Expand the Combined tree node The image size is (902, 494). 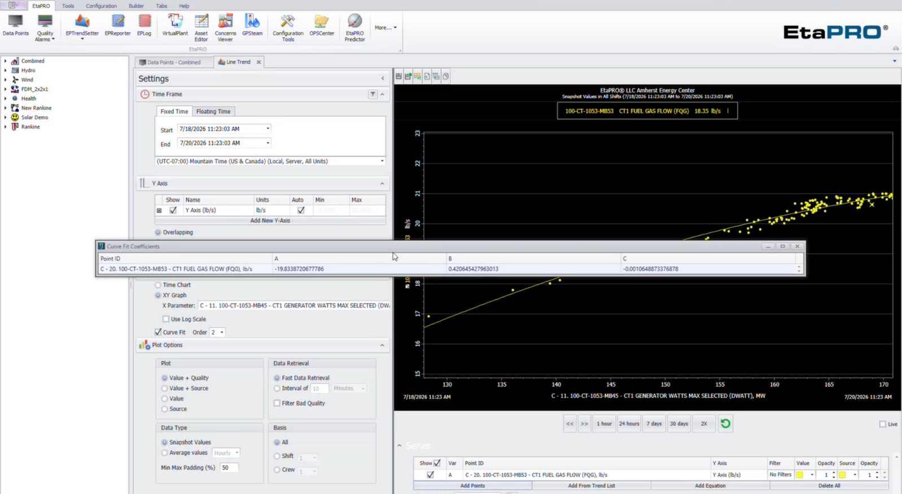coord(6,61)
